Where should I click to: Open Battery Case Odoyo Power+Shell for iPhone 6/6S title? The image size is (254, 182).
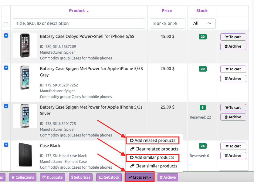coord(87,36)
